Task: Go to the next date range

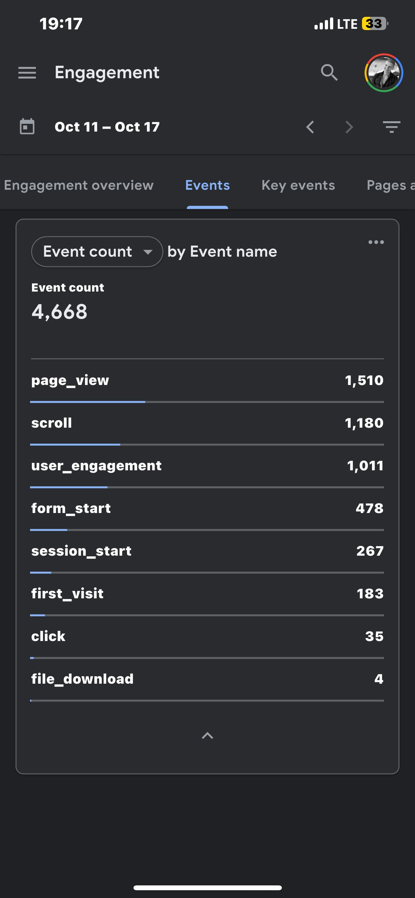Action: tap(349, 127)
